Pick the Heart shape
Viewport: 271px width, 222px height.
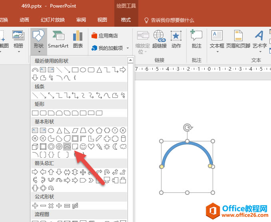pos(91,147)
